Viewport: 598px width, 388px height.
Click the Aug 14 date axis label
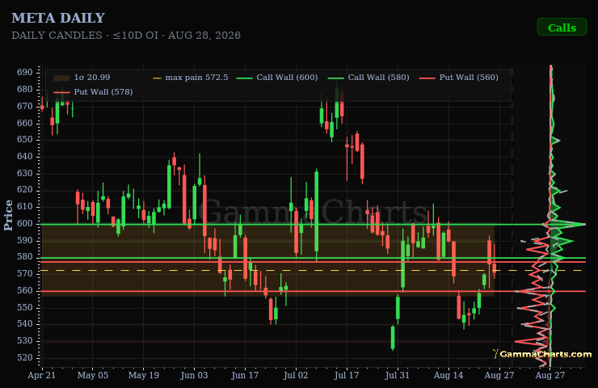448,375
